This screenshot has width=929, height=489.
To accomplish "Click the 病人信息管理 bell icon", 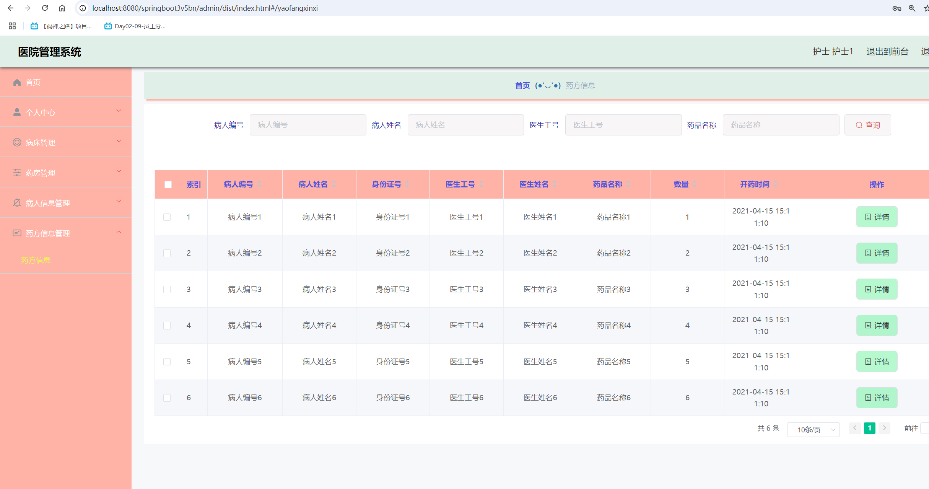I will pos(17,203).
